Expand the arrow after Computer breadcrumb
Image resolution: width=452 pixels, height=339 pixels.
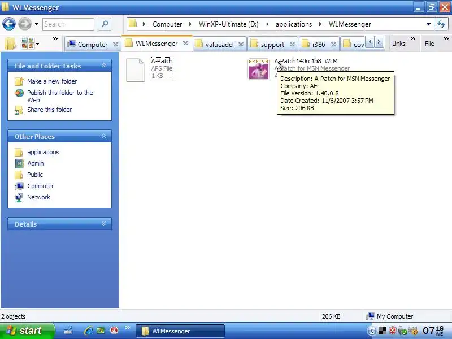point(190,24)
